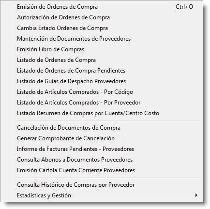
Task: Choose Listado de Artículos Comprados - Por Código
Action: tap(109, 92)
